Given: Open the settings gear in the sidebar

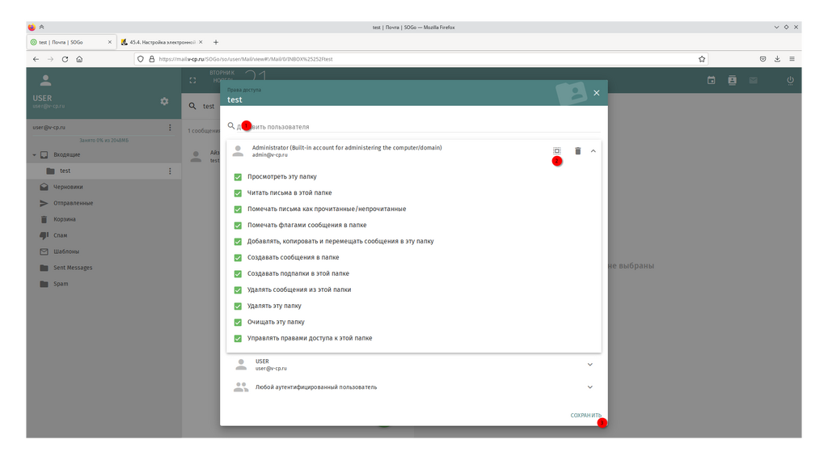Looking at the screenshot, I should point(164,101).
